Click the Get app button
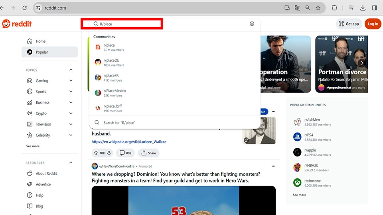Viewport: 383px width, 215px height. pyautogui.click(x=349, y=24)
